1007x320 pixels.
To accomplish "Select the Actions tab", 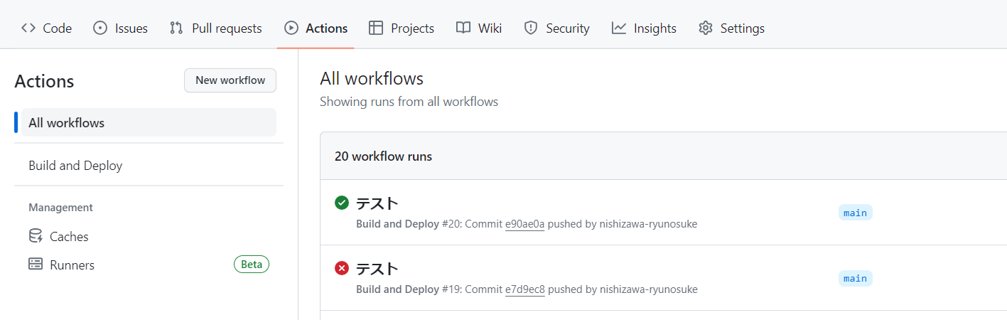I will [316, 28].
